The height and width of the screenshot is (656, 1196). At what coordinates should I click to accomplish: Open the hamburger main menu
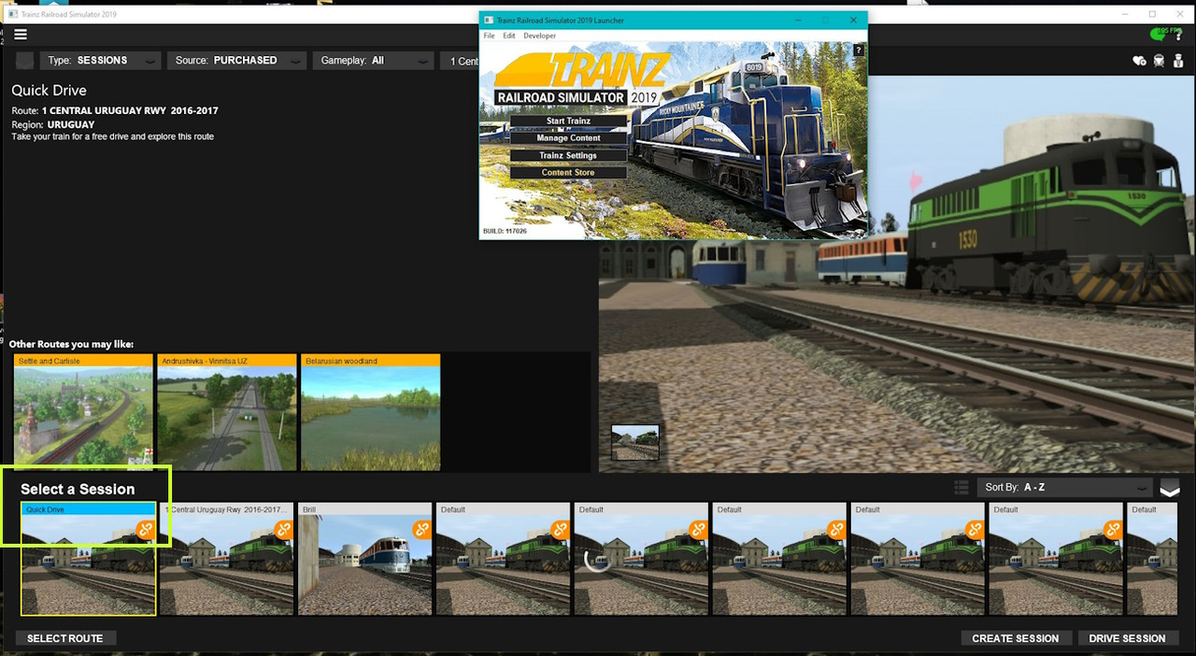click(21, 35)
